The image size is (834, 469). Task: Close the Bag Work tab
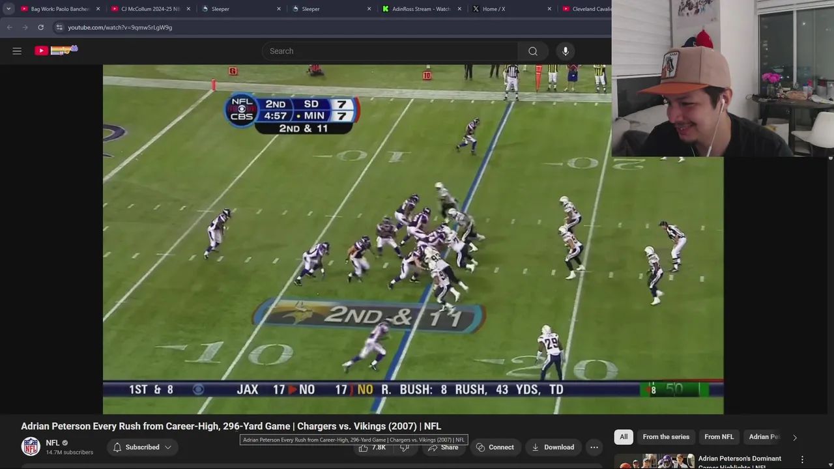[x=98, y=9]
